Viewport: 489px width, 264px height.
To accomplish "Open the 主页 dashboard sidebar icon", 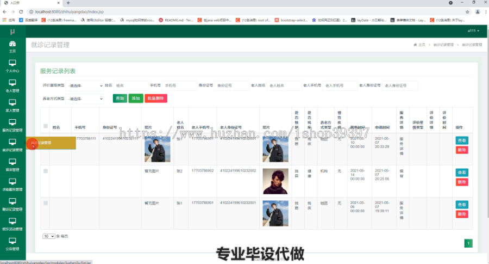I will tap(12, 47).
